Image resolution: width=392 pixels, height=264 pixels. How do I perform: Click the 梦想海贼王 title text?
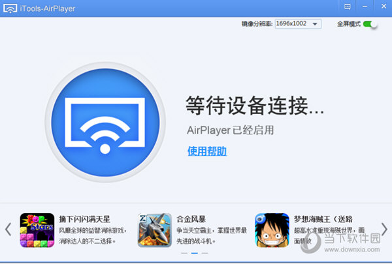(323, 219)
